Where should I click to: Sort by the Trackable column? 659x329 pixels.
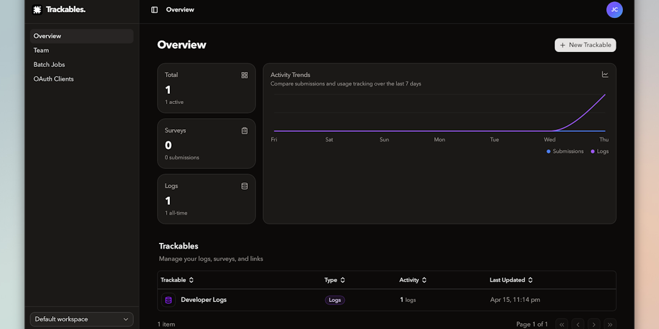[x=177, y=280]
